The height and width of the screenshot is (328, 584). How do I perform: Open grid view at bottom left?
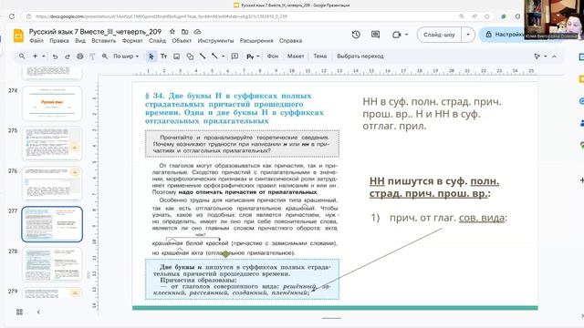(x=19, y=312)
